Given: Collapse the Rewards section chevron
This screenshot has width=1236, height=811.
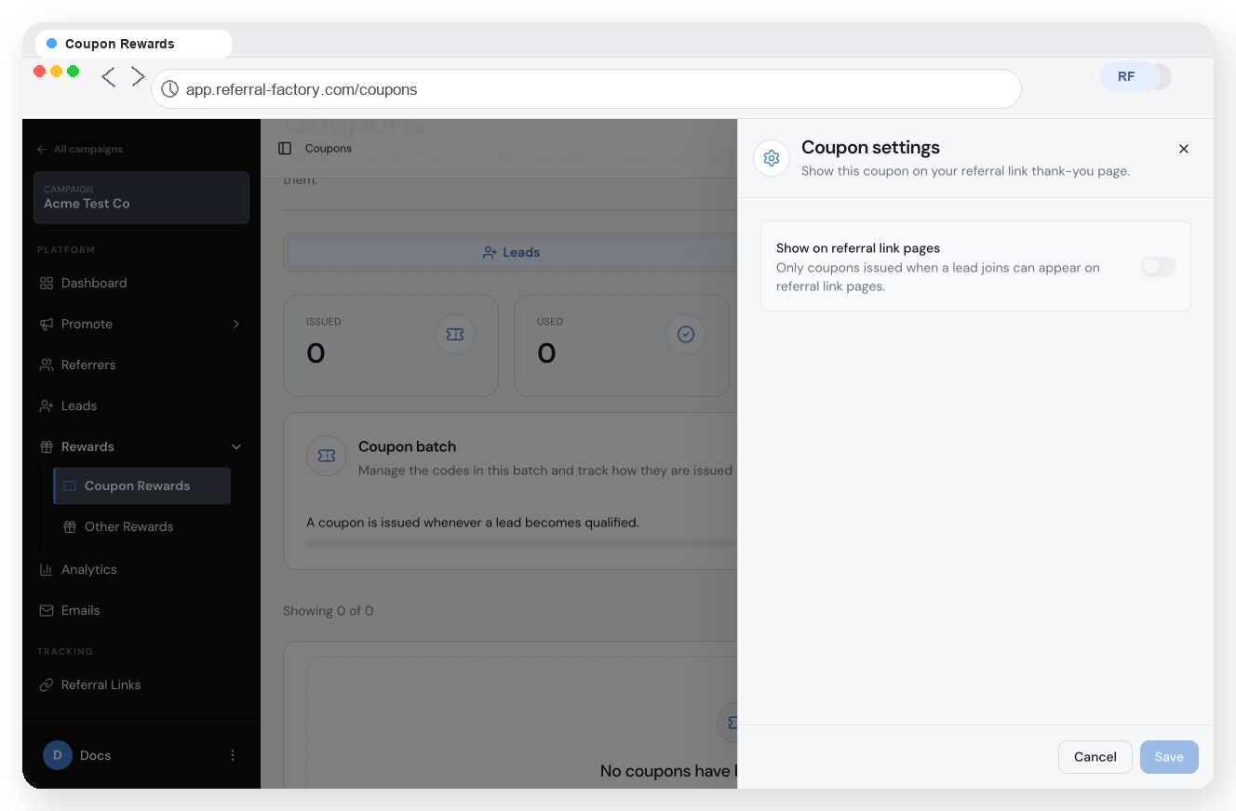Looking at the screenshot, I should pyautogui.click(x=236, y=446).
